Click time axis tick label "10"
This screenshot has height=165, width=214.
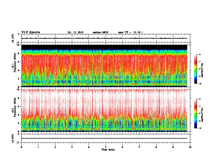(190, 147)
